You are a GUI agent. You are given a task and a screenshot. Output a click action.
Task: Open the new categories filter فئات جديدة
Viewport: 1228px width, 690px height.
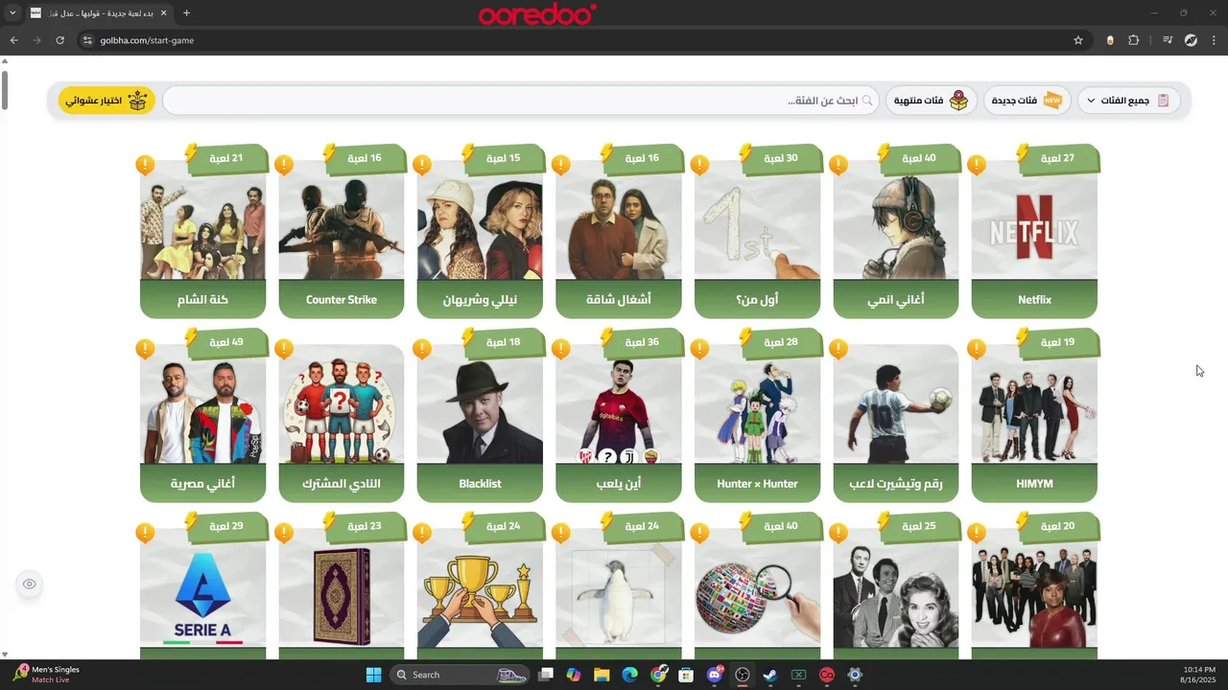point(1027,101)
